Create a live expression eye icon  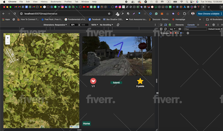[180, 29]
